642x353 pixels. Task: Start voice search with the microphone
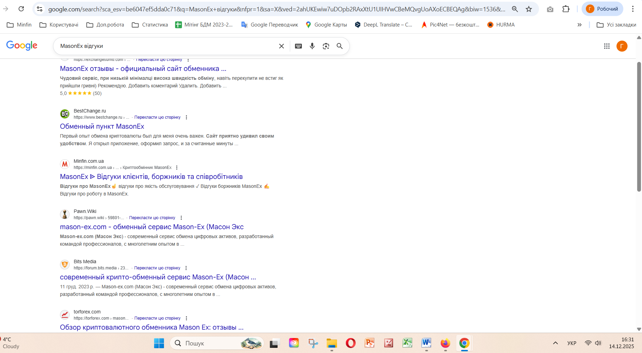click(x=312, y=46)
